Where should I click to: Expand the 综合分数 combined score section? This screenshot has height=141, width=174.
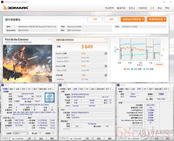click(106, 75)
